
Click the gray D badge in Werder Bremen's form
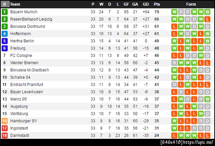(x=175, y=63)
